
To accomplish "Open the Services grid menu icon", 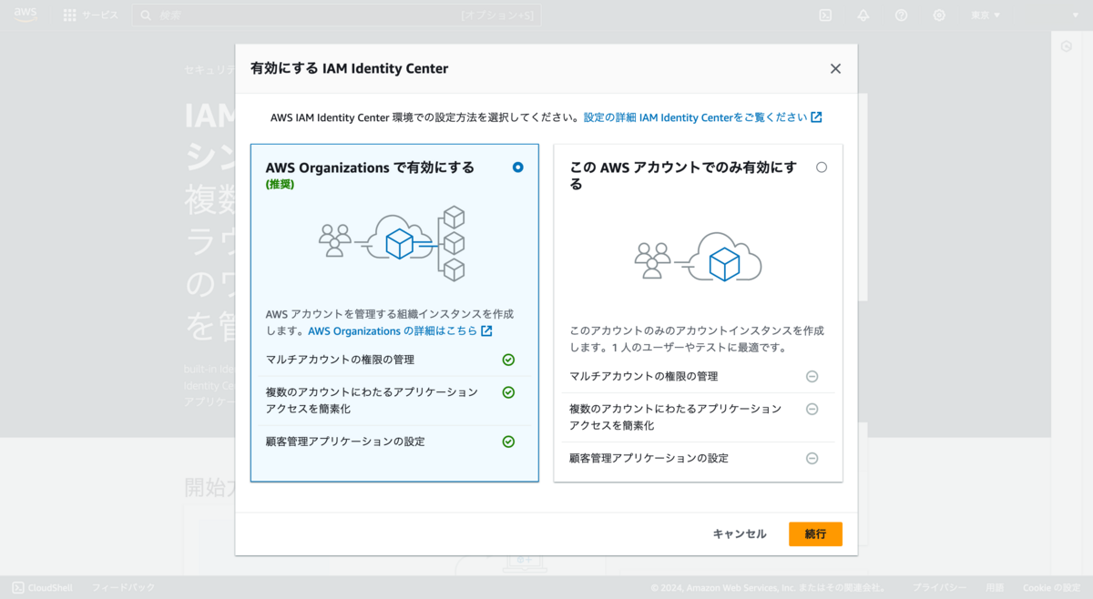I will point(69,15).
